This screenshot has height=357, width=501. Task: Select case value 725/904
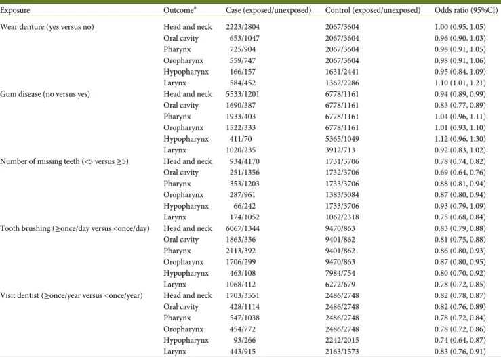tap(243, 49)
